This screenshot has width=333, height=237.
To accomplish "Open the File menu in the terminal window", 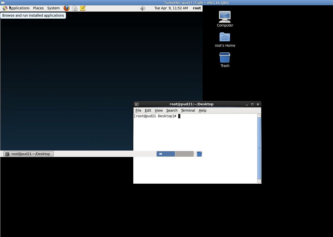I will (x=138, y=111).
